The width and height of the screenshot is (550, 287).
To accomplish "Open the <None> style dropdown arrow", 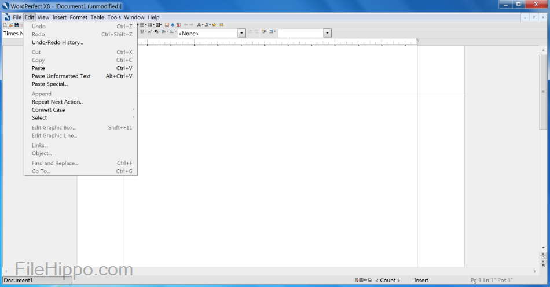I will click(241, 34).
